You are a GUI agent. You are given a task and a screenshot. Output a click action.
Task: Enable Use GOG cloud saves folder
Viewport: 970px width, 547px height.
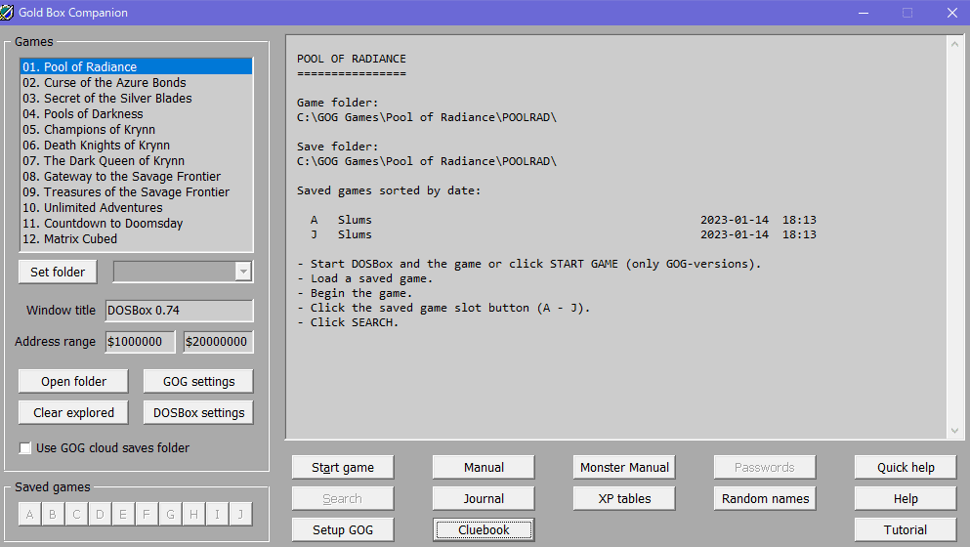click(25, 448)
